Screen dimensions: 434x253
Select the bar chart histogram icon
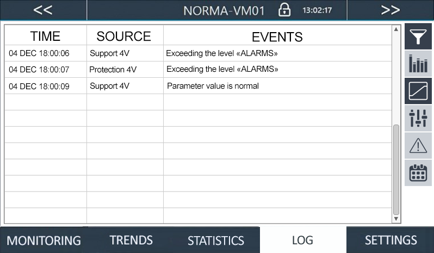click(x=418, y=64)
